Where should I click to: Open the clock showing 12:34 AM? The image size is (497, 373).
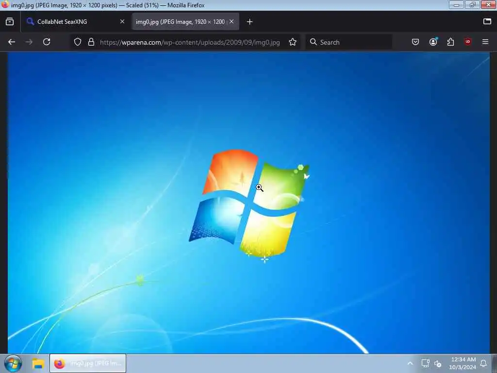pyautogui.click(x=463, y=363)
